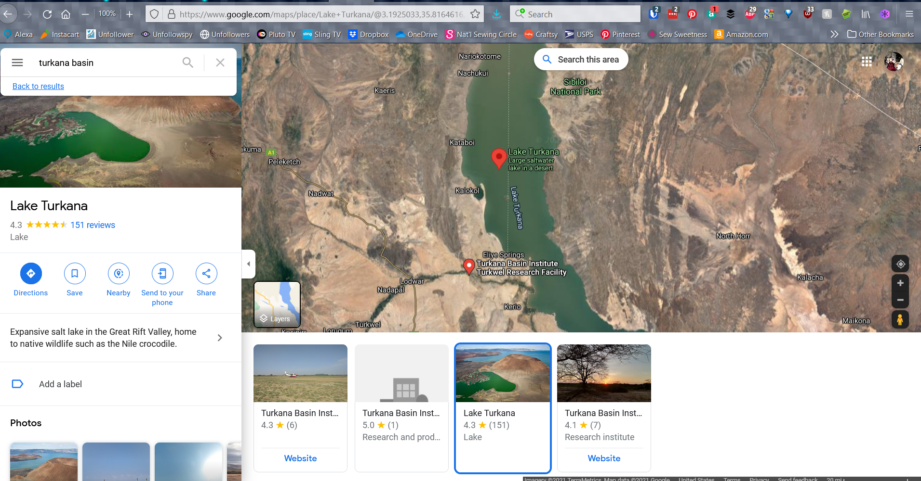Screen dimensions: 921x481
Task: Open the Adblock Plus extension
Action: (x=750, y=13)
